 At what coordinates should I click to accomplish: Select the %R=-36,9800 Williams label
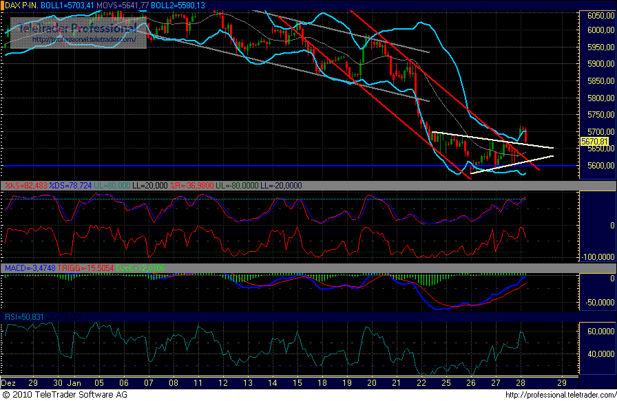click(191, 186)
